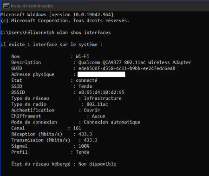209x176 pixels.
Task: Click the Qualcomm QCA9377 adapter description
Action: click(x=135, y=63)
